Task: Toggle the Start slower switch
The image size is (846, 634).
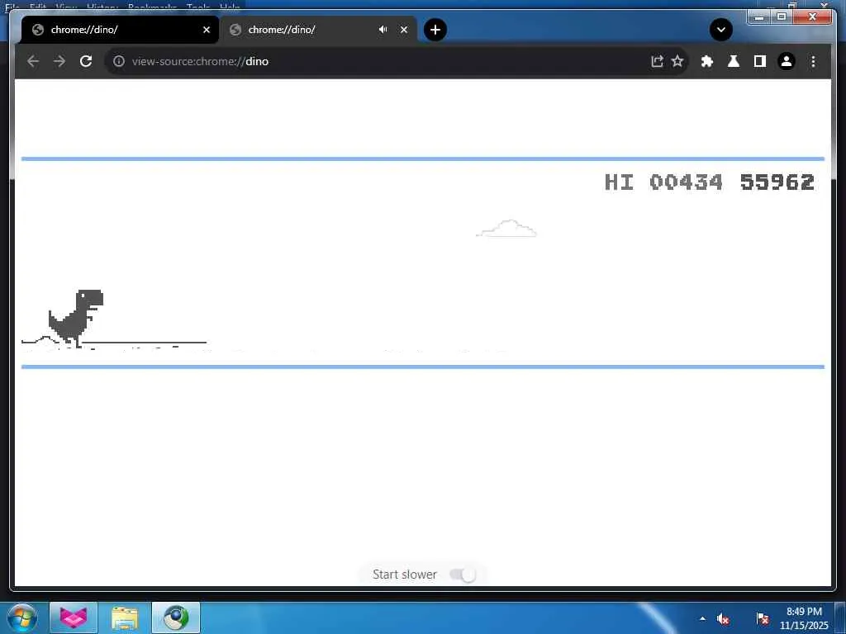Action: coord(463,575)
